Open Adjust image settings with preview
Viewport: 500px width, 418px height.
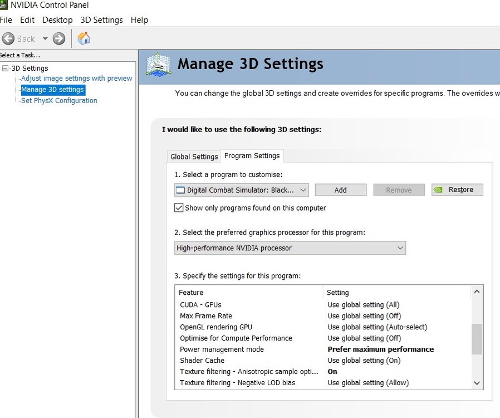pyautogui.click(x=76, y=79)
